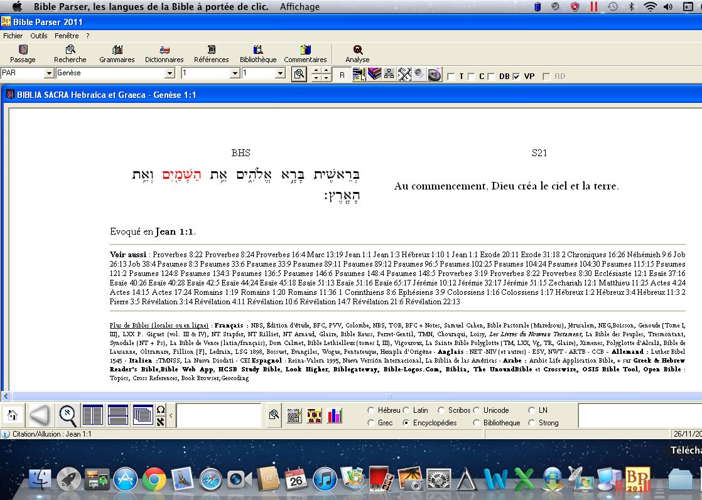Click the hierarchy diagram icon
702x500 pixels.
point(389,74)
